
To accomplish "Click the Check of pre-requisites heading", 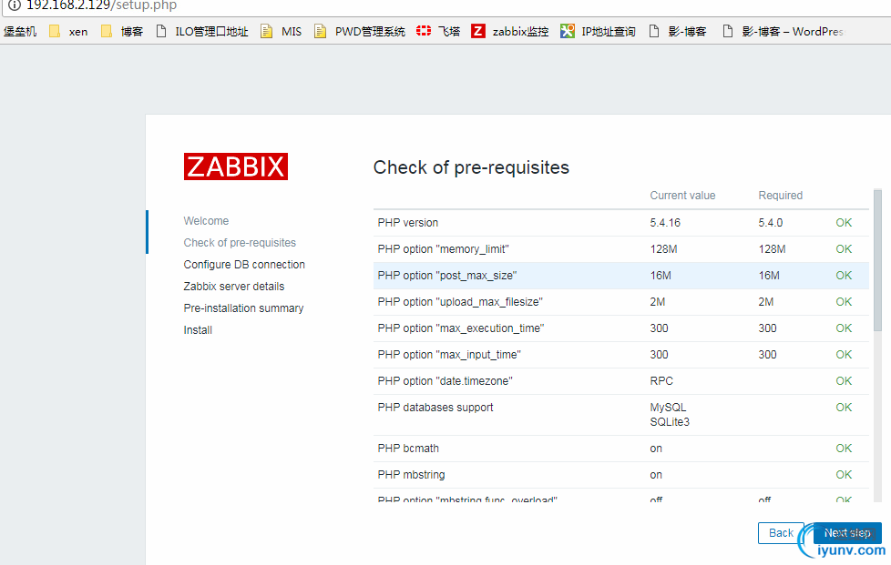I will click(471, 167).
